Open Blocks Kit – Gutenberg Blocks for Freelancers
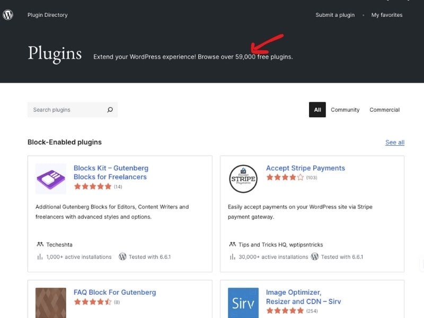Screen dimensions: 424x318 [111, 172]
